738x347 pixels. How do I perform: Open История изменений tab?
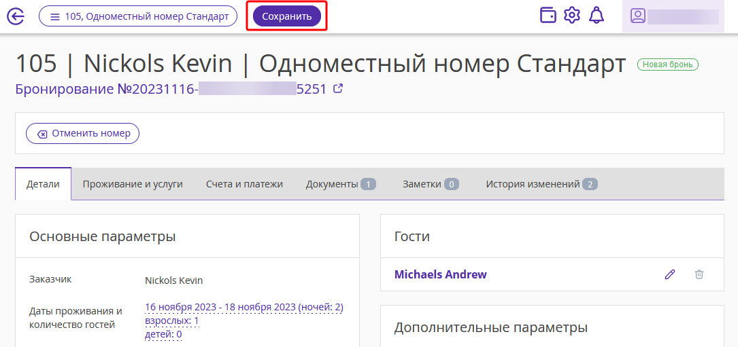click(541, 184)
